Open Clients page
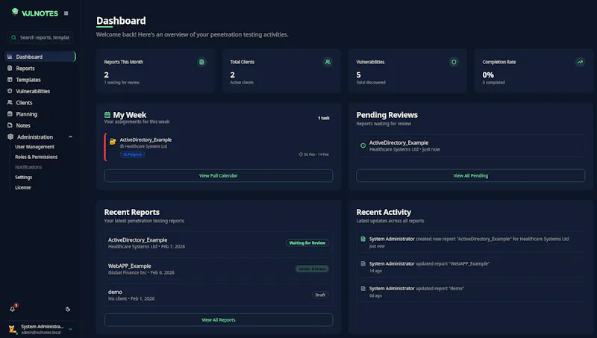This screenshot has width=597, height=338. (40, 102)
